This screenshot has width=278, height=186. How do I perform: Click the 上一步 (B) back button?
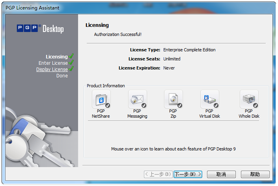tap(158, 174)
